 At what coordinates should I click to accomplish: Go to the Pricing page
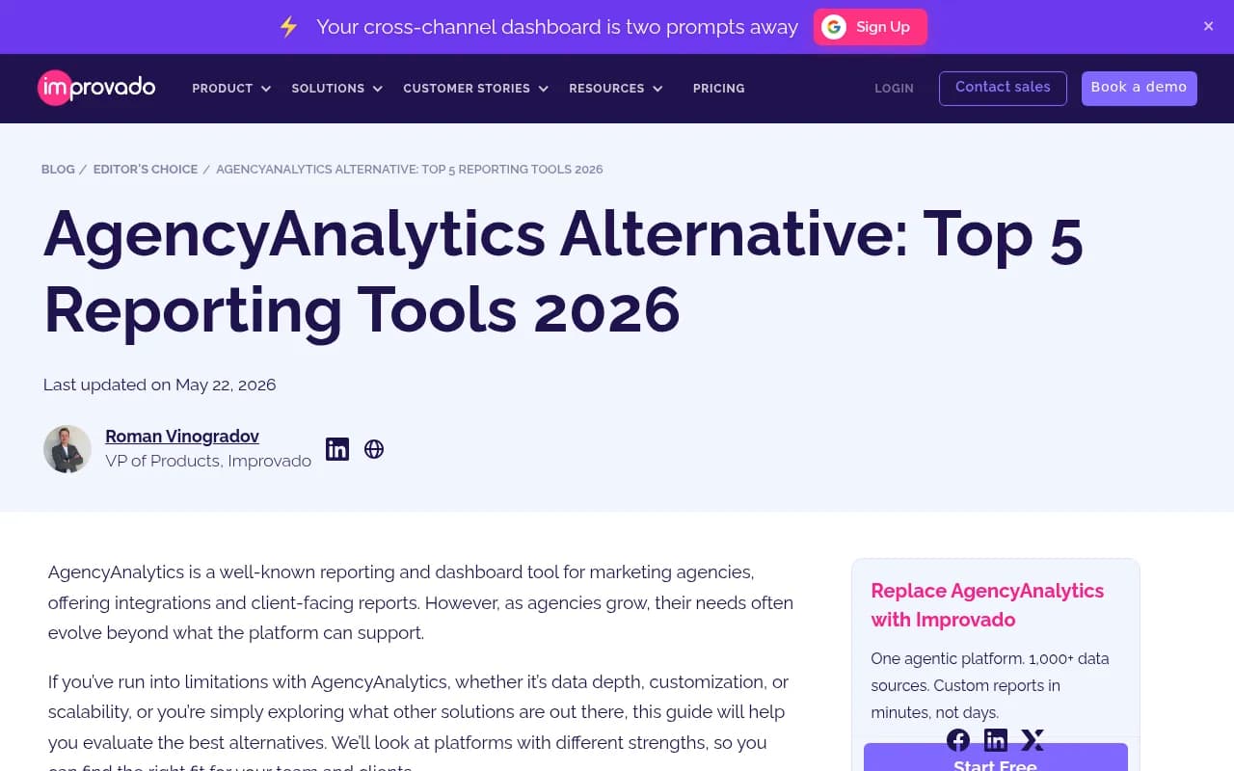coord(718,89)
